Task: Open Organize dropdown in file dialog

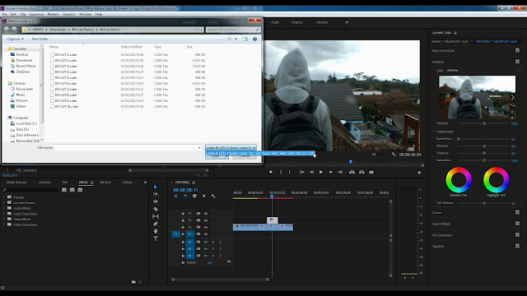Action: coord(16,39)
